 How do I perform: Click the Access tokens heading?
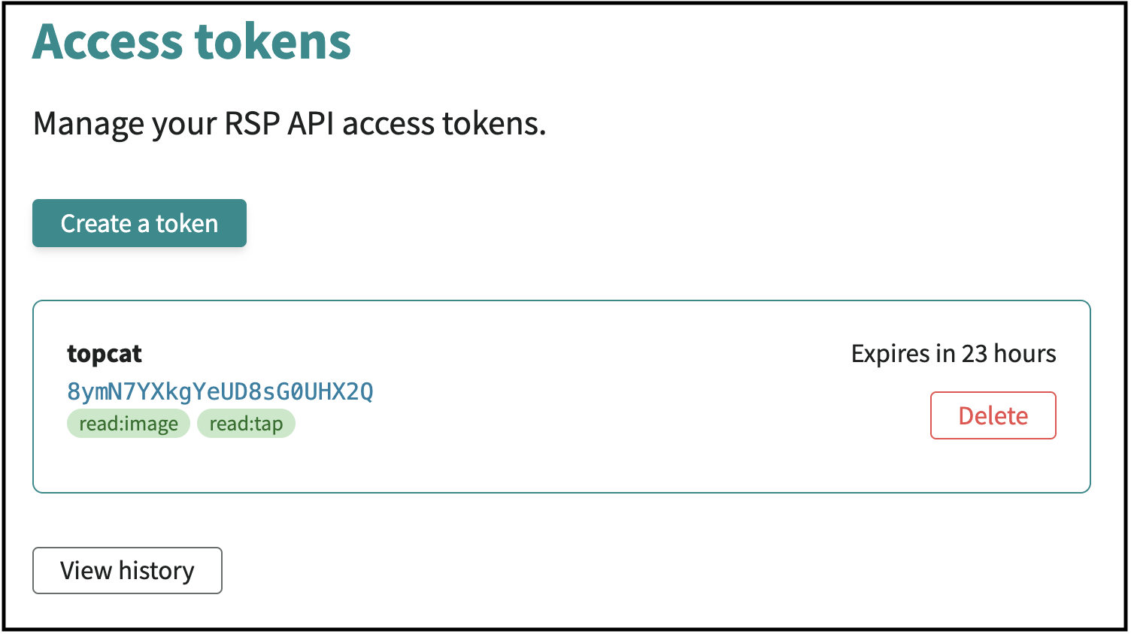[192, 41]
